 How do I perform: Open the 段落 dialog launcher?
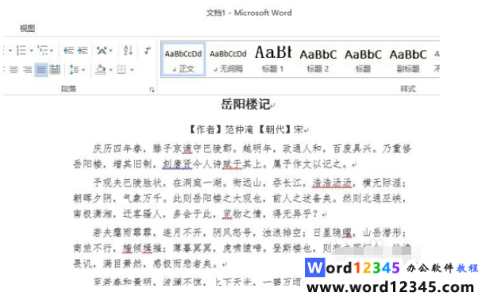[x=152, y=90]
